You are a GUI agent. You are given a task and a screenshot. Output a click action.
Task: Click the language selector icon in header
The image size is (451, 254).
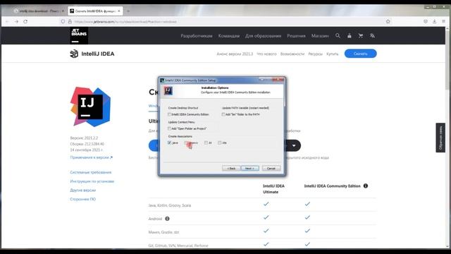(x=372, y=36)
